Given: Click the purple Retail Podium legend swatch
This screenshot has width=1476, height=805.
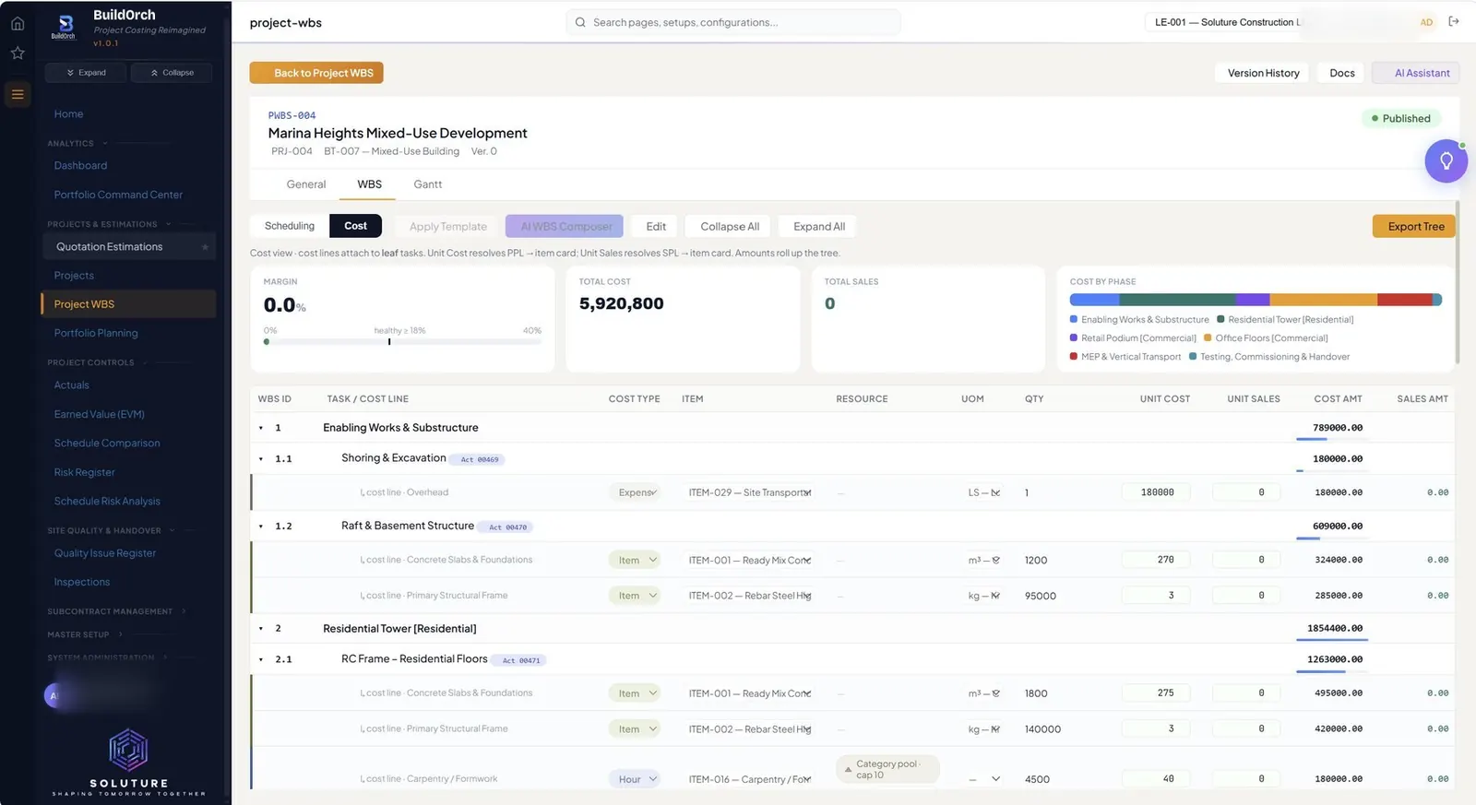Looking at the screenshot, I should point(1074,338).
